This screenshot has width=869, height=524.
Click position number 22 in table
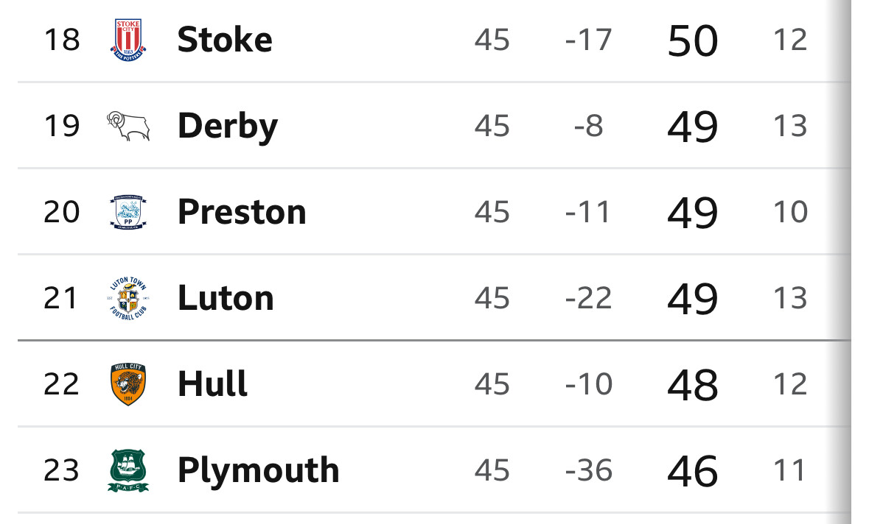click(x=61, y=385)
